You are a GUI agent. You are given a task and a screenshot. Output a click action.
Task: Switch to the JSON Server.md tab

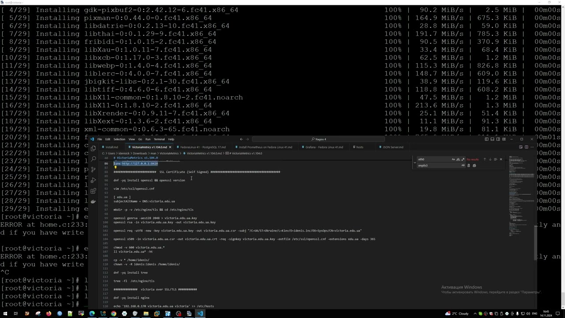point(392,147)
